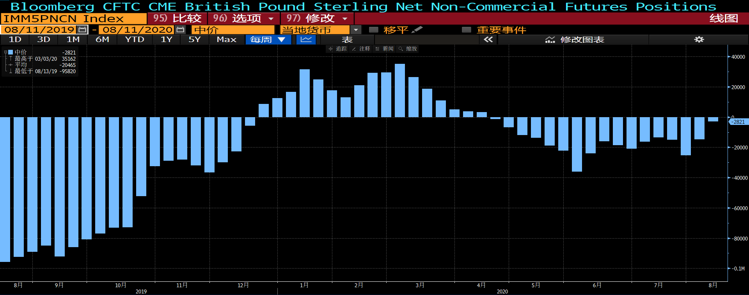This screenshot has height=295, width=749.
Task: Click the start date field 08/11/2019
Action: click(39, 30)
